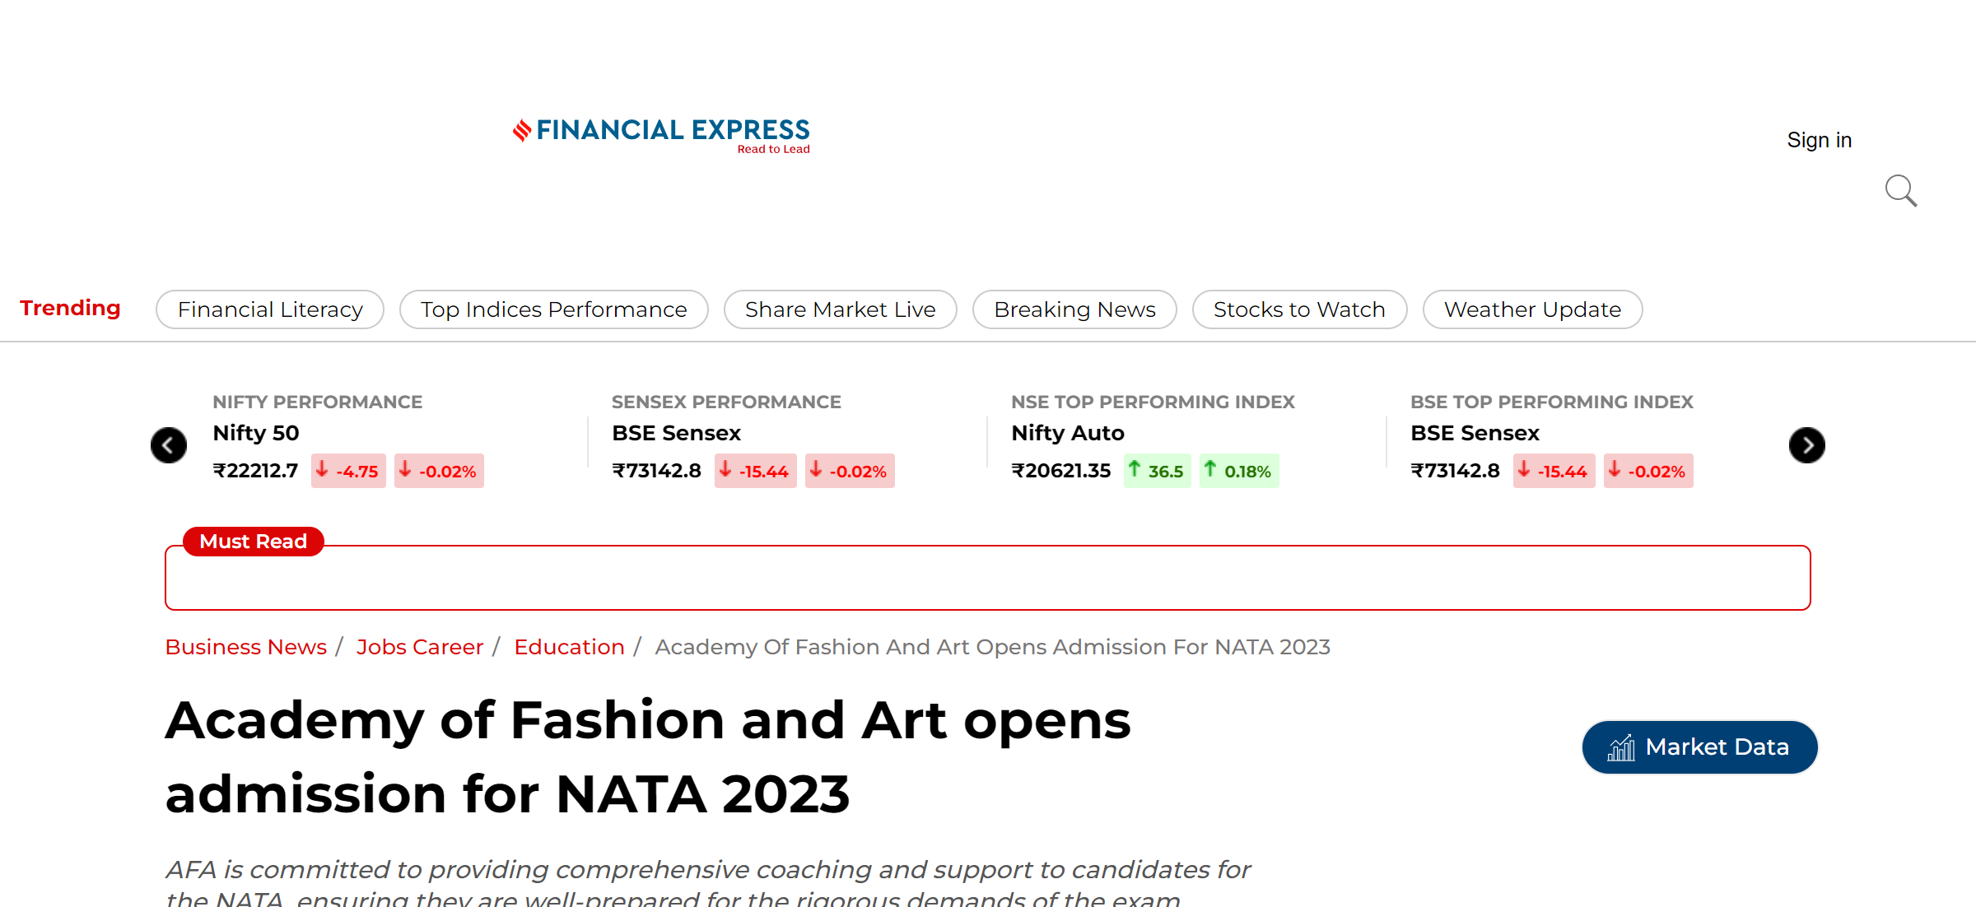Screen dimensions: 1976x907
Task: Open Financial Literacy trending topic
Action: coord(270,309)
